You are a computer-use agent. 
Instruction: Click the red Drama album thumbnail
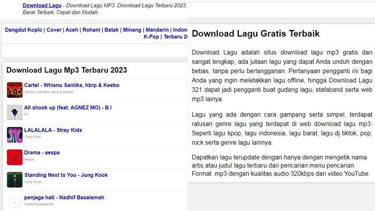(14, 157)
